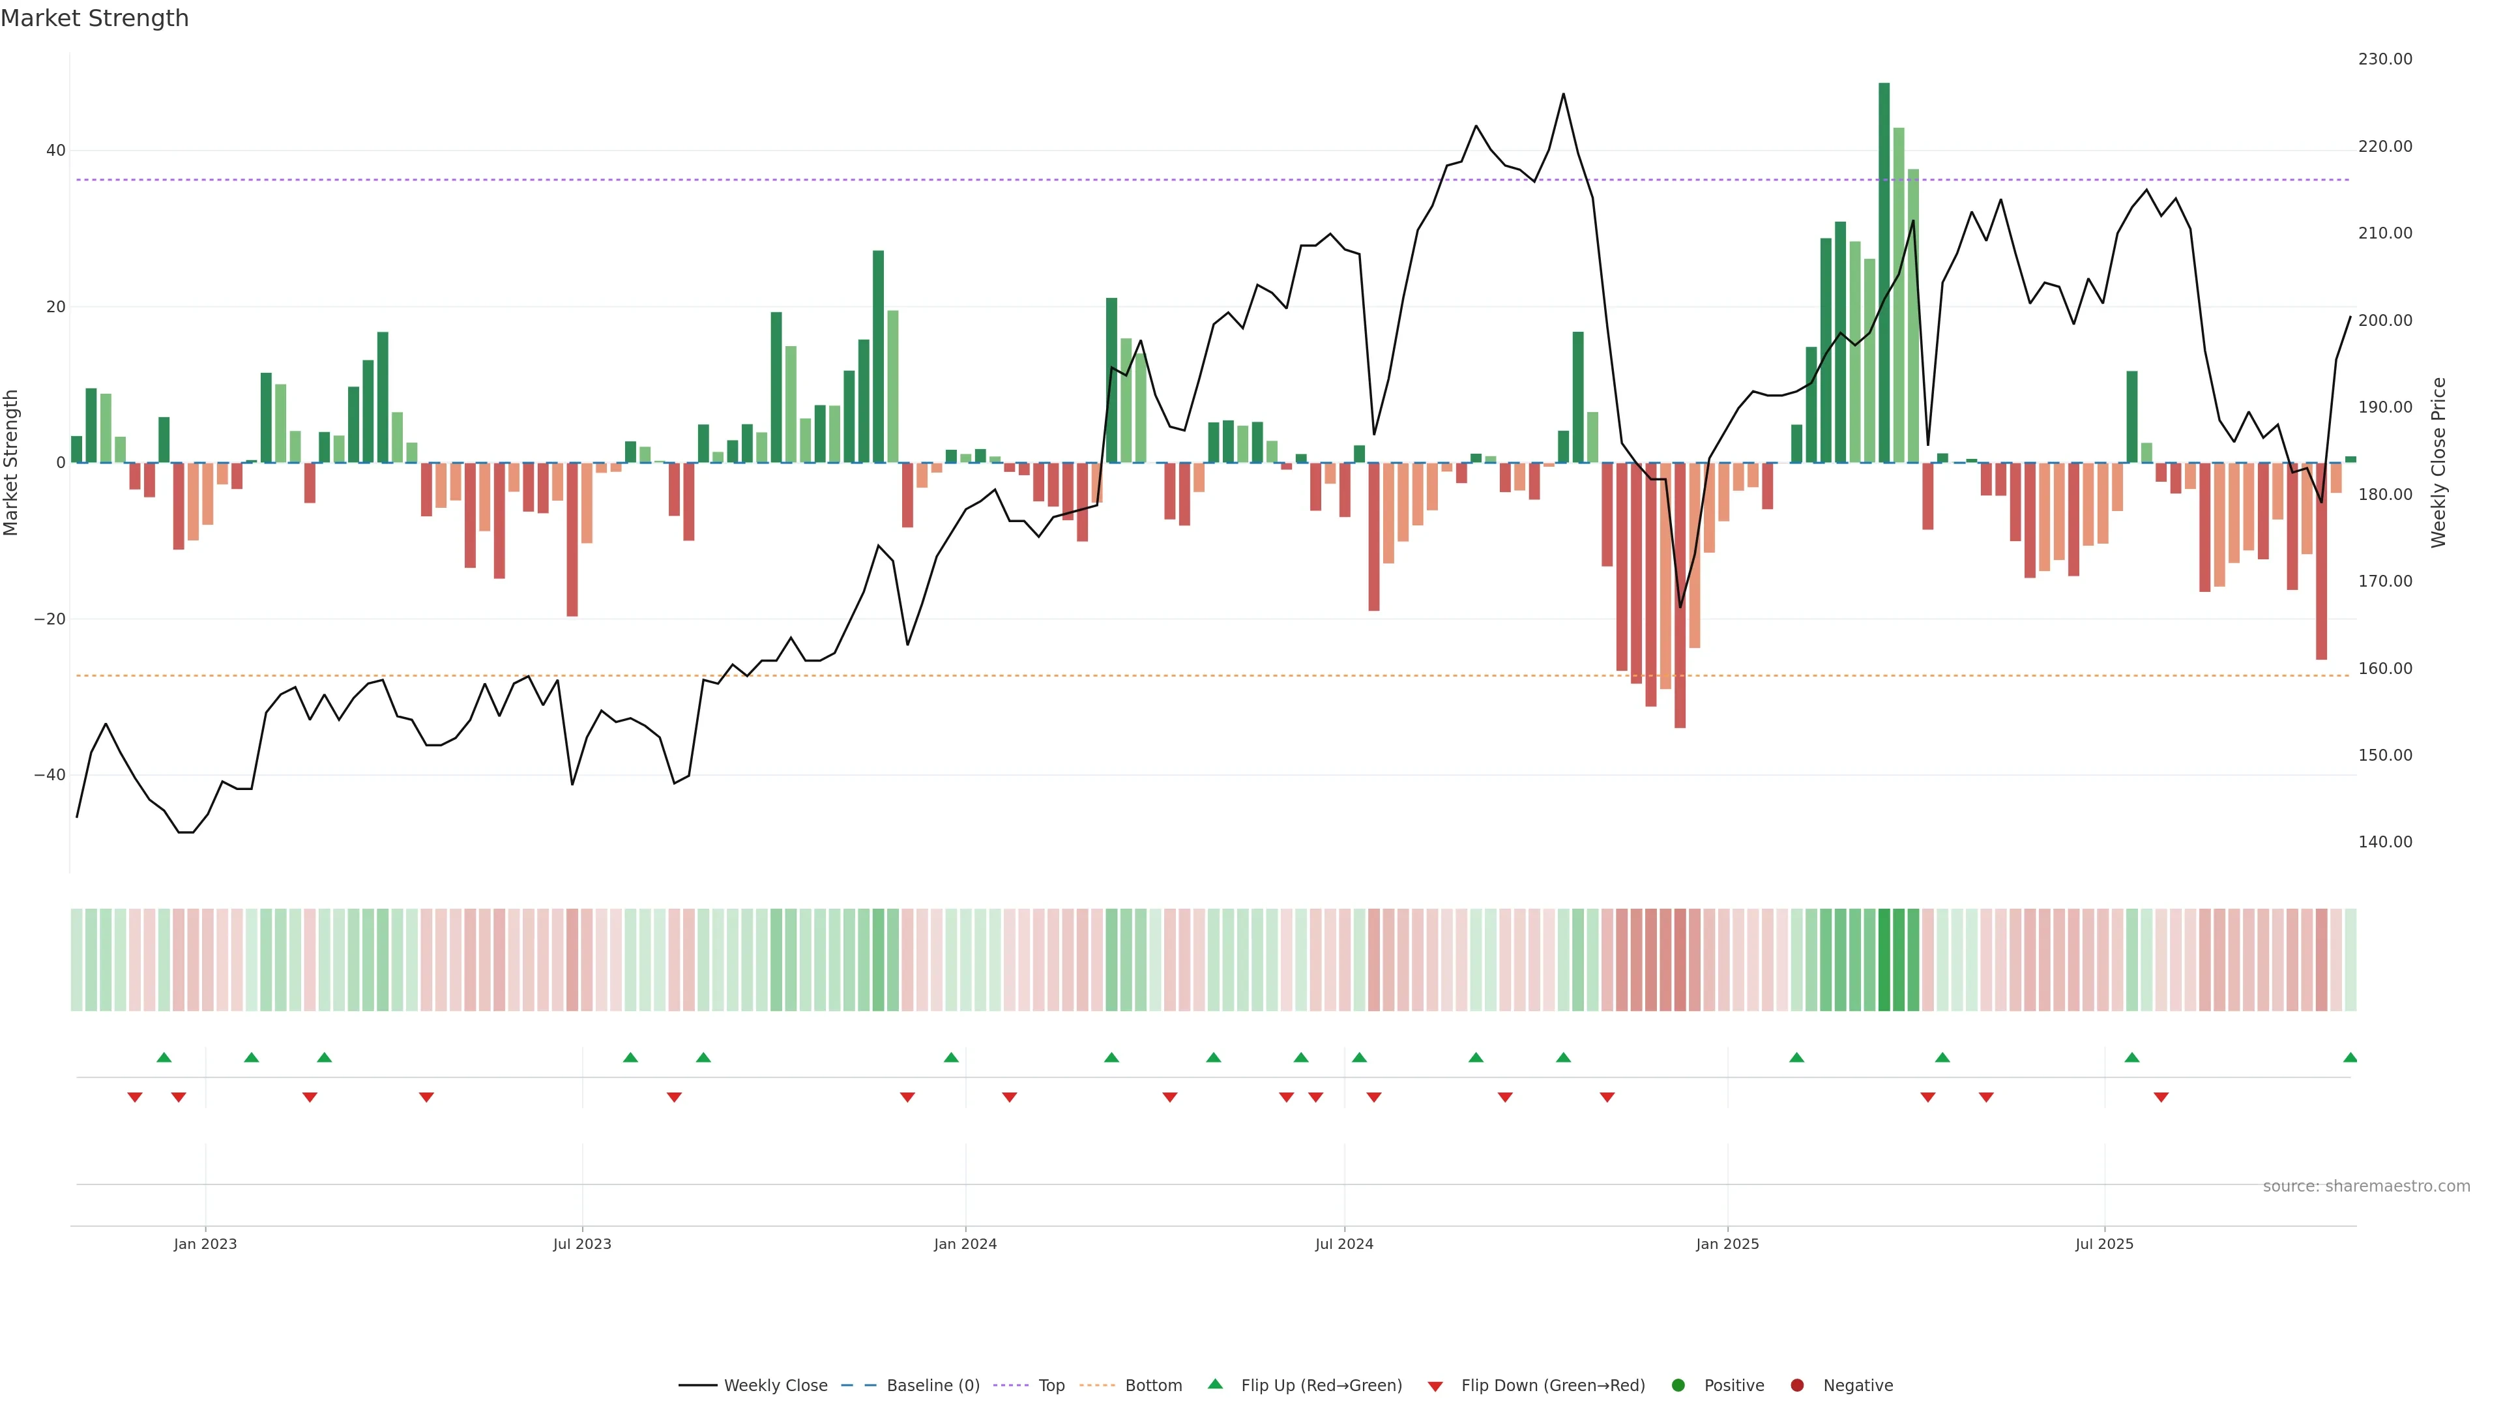Click Flip Up green triangle legend icon
The image size is (2503, 1408).
point(1214,1385)
